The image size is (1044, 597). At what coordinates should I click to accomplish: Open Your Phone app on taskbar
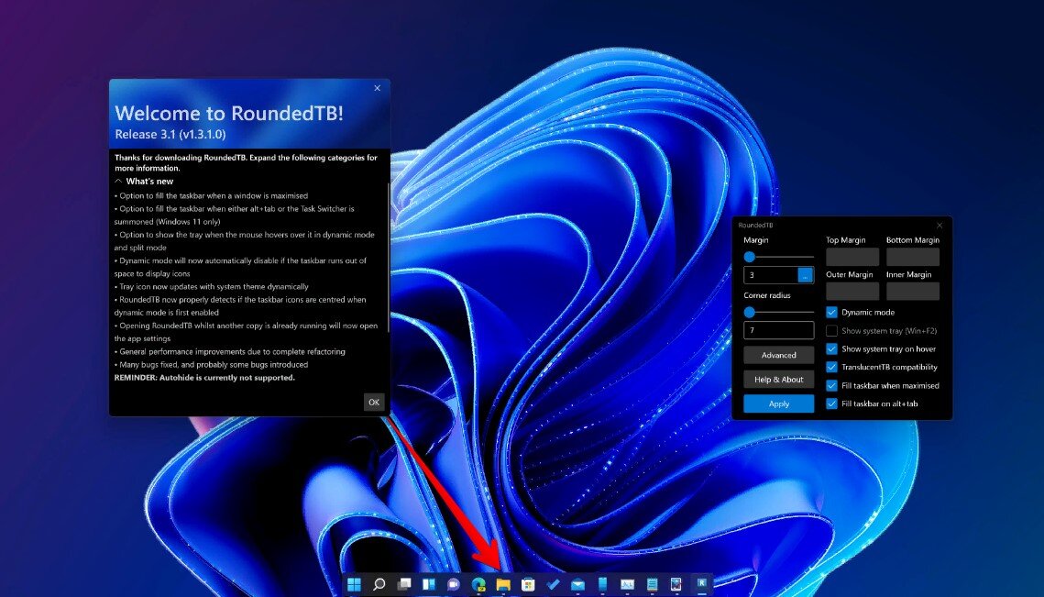pos(602,584)
